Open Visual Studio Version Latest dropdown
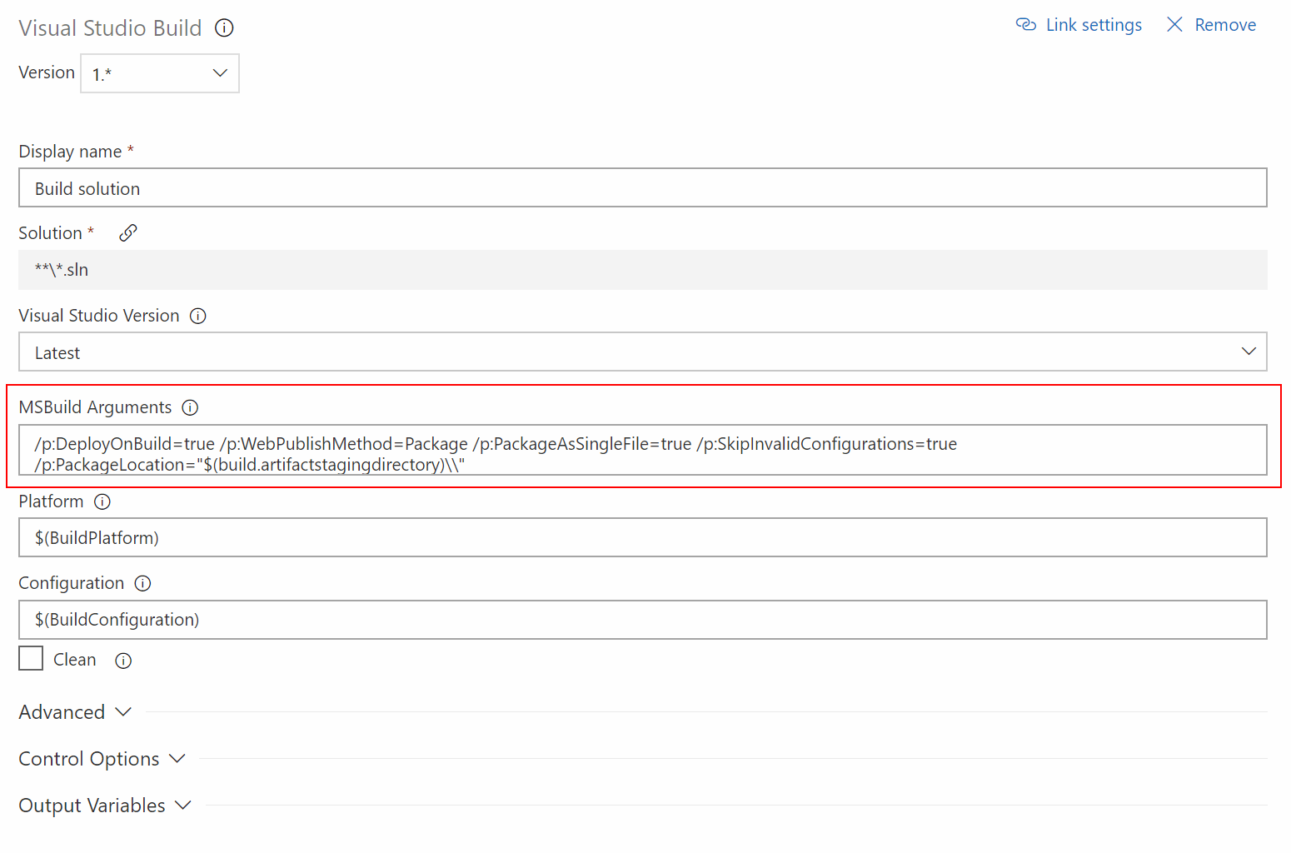Screen dimensions: 1291x853 click(643, 352)
